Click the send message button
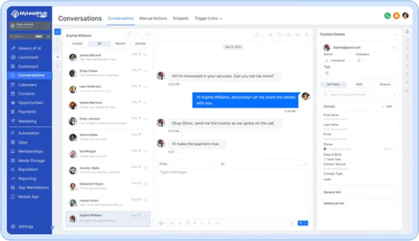The image size is (419, 241). click(301, 223)
